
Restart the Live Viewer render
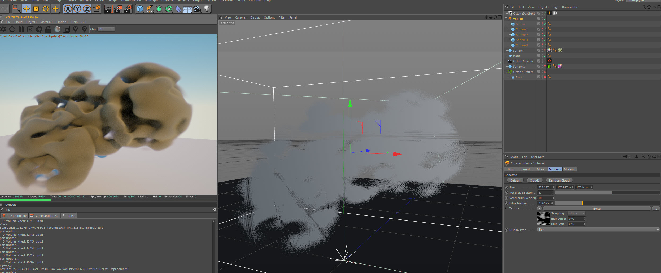point(12,29)
